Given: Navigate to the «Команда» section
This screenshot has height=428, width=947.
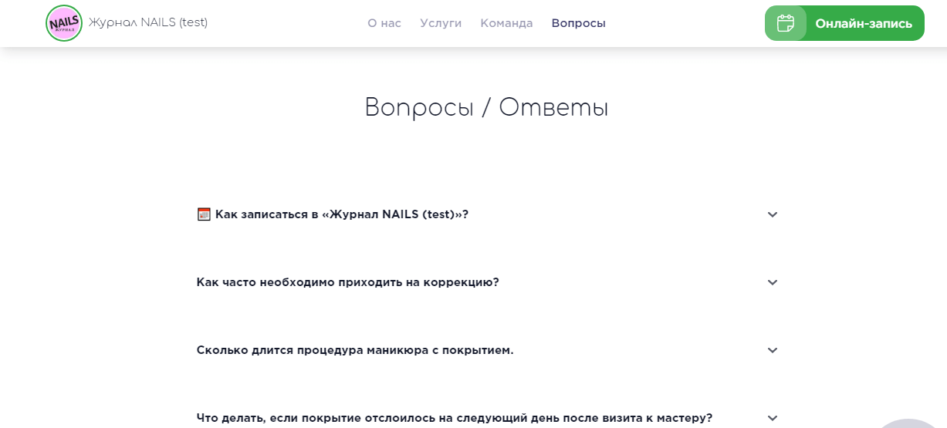Looking at the screenshot, I should [x=506, y=23].
